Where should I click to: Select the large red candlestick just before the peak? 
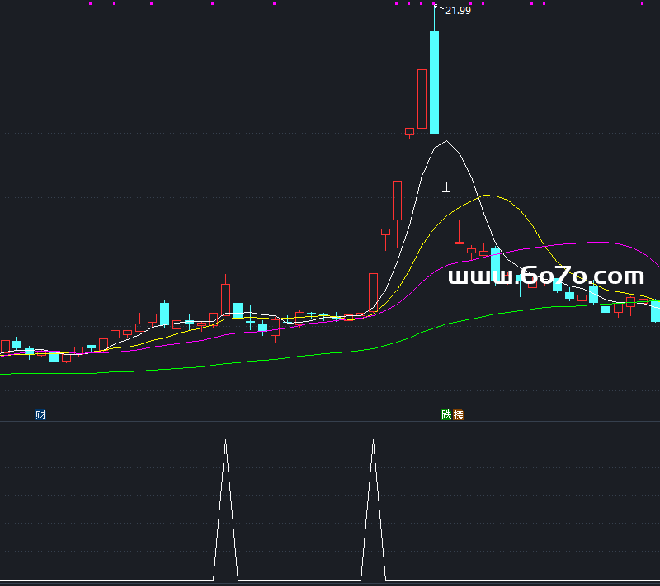pyautogui.click(x=422, y=99)
